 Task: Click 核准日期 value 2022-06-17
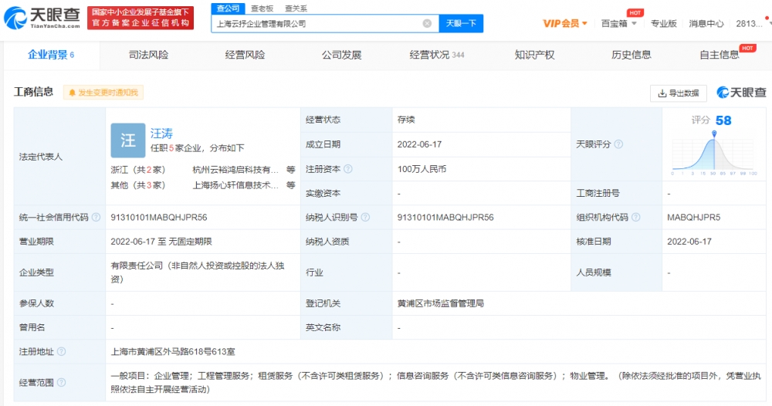(x=689, y=241)
